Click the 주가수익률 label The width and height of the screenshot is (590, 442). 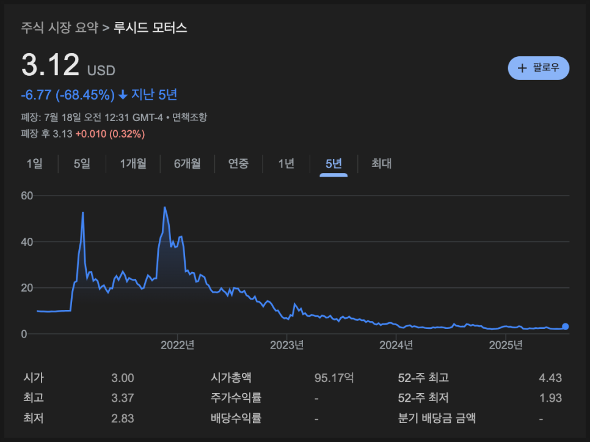point(236,397)
